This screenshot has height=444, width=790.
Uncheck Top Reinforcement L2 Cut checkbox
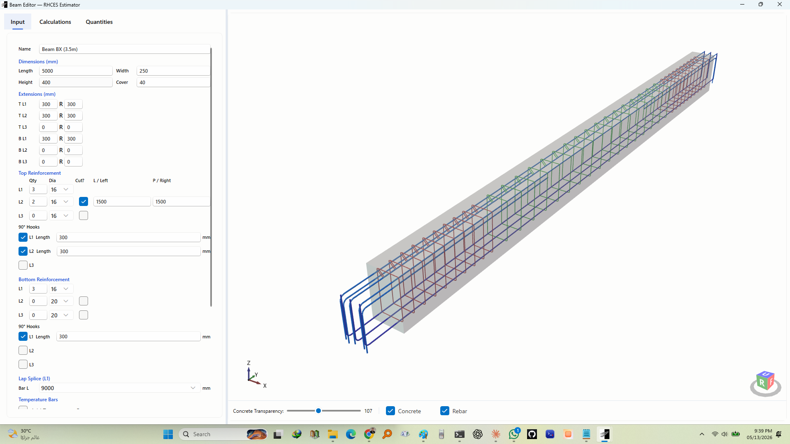pos(84,201)
